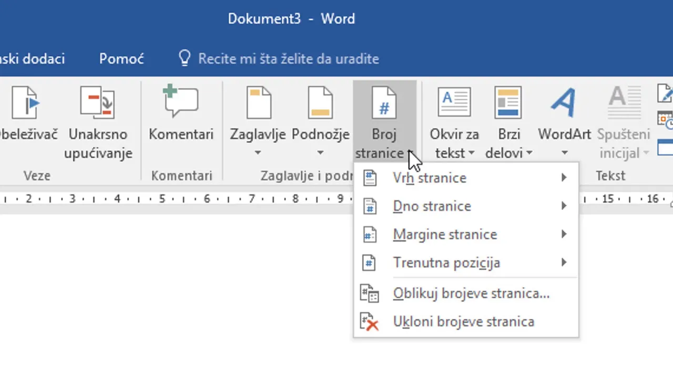Open the Dno stranice submenu arrow
Screen dimensions: 673x378
(564, 206)
